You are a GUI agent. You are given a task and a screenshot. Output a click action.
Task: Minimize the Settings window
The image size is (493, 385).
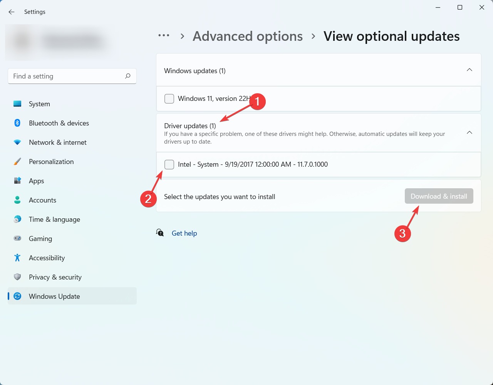tap(438, 8)
